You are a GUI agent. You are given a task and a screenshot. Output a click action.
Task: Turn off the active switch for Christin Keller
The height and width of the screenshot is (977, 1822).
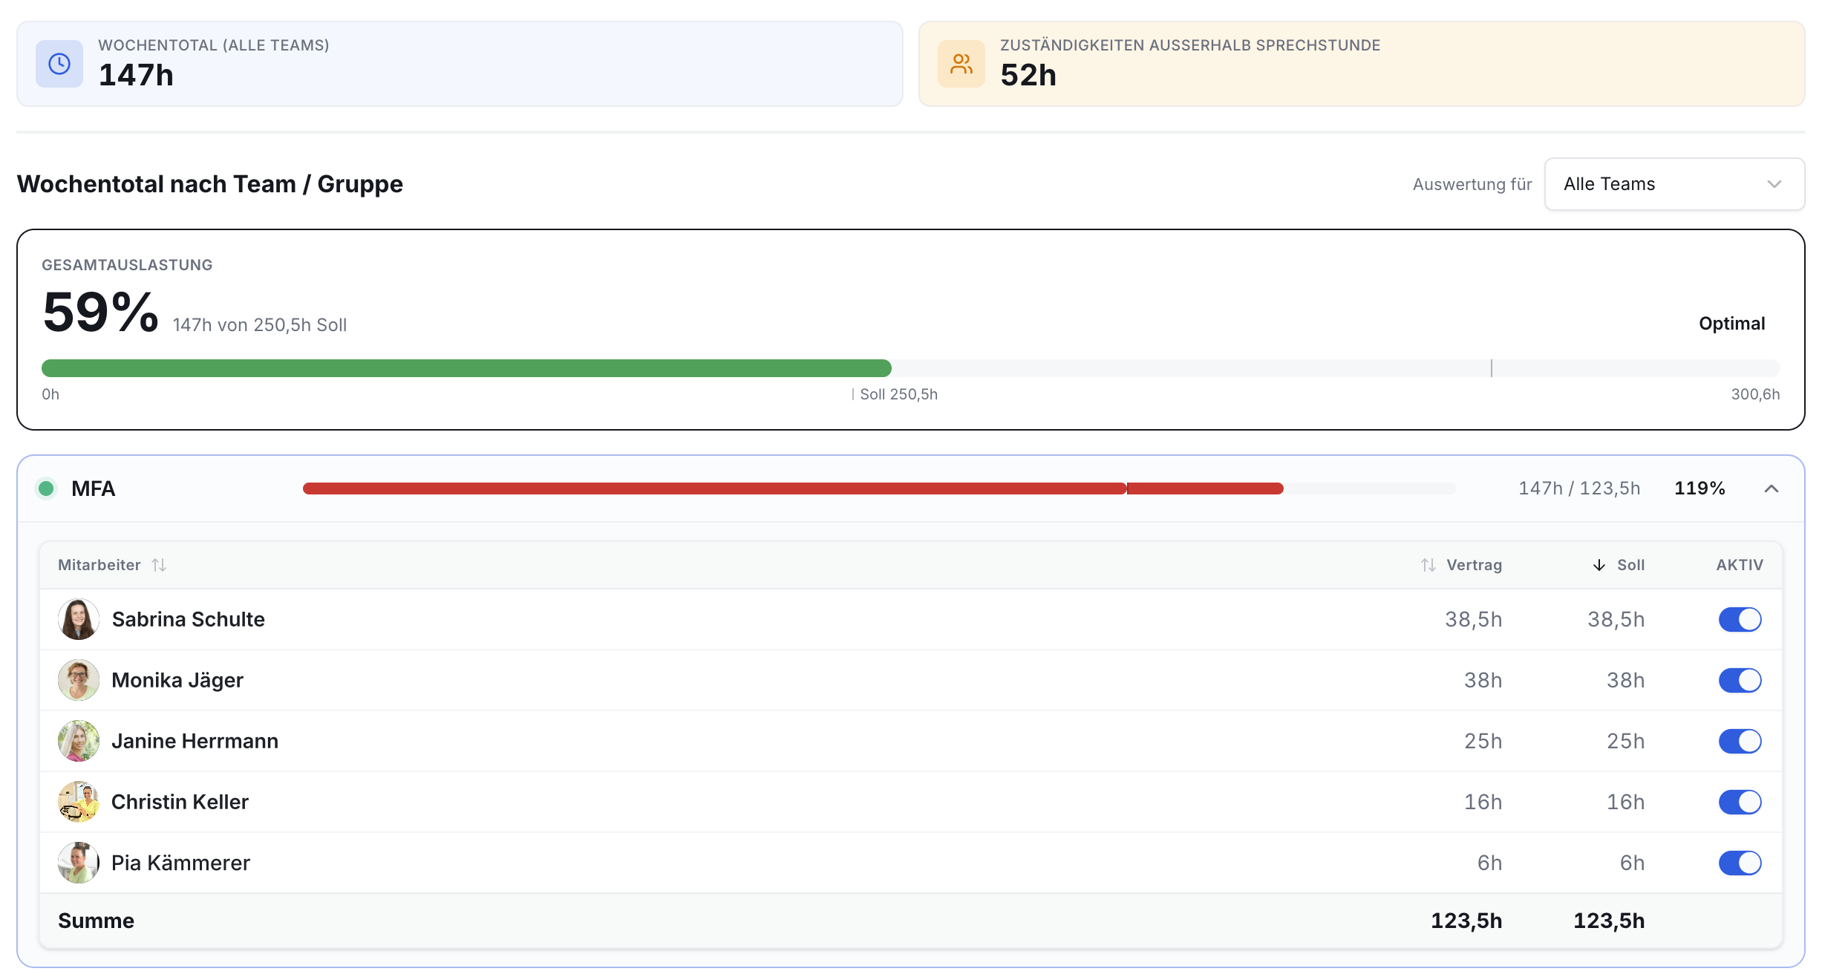click(1740, 802)
